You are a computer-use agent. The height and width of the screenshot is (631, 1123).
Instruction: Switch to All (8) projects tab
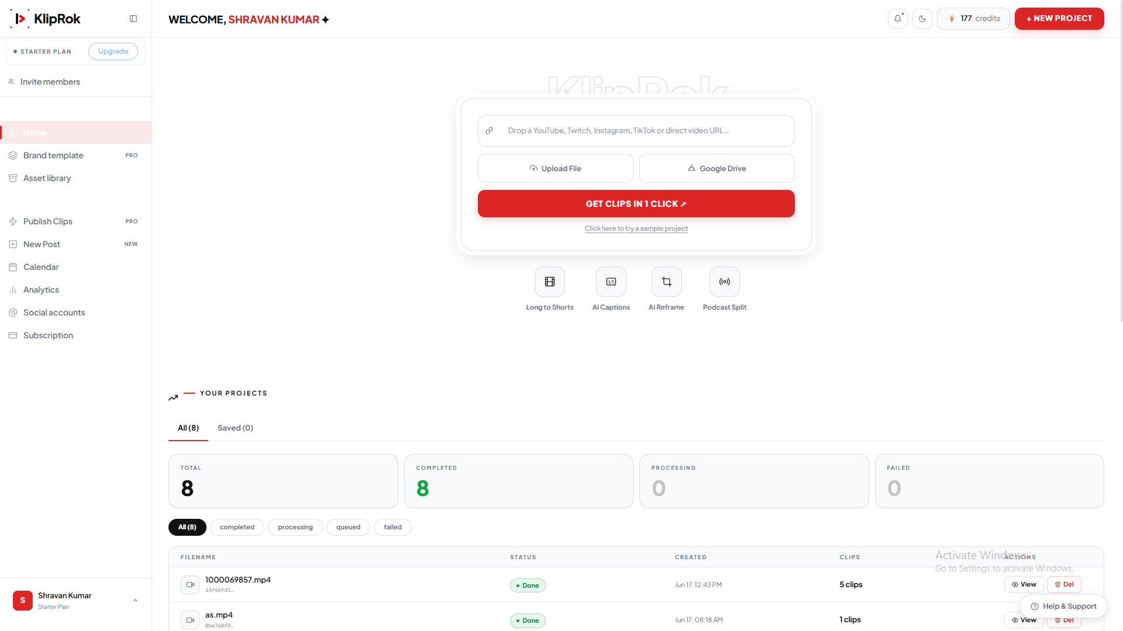pyautogui.click(x=188, y=428)
